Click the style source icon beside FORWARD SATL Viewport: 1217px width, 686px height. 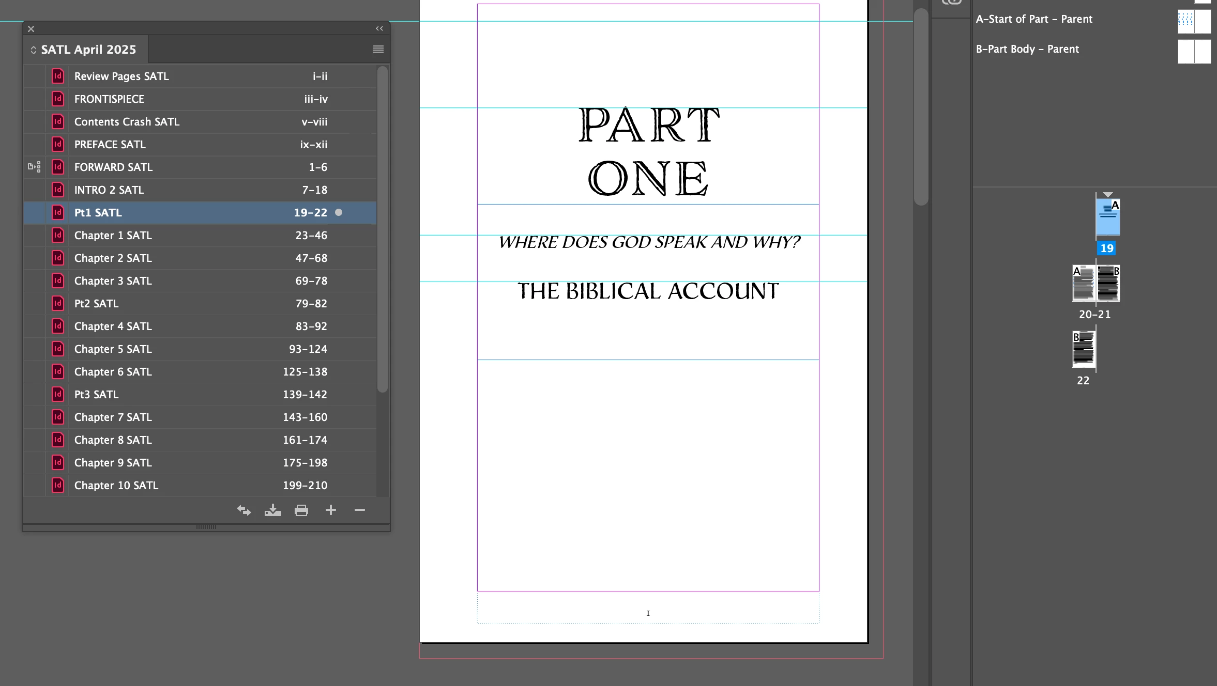34,167
